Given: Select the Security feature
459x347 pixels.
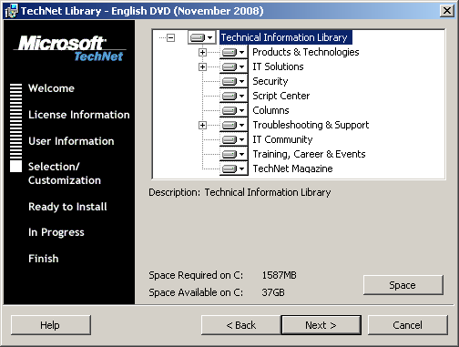Looking at the screenshot, I should [x=270, y=81].
